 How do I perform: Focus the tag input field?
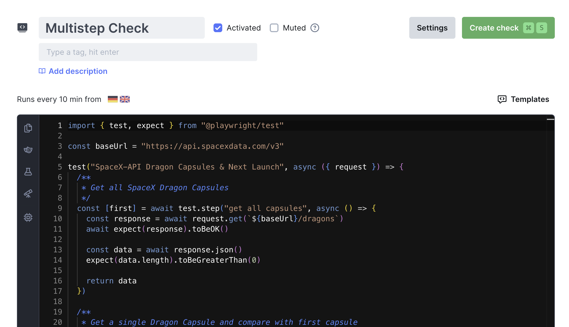[x=148, y=52]
